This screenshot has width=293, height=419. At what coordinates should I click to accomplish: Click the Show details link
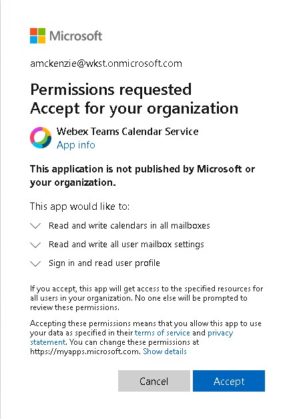point(165,352)
